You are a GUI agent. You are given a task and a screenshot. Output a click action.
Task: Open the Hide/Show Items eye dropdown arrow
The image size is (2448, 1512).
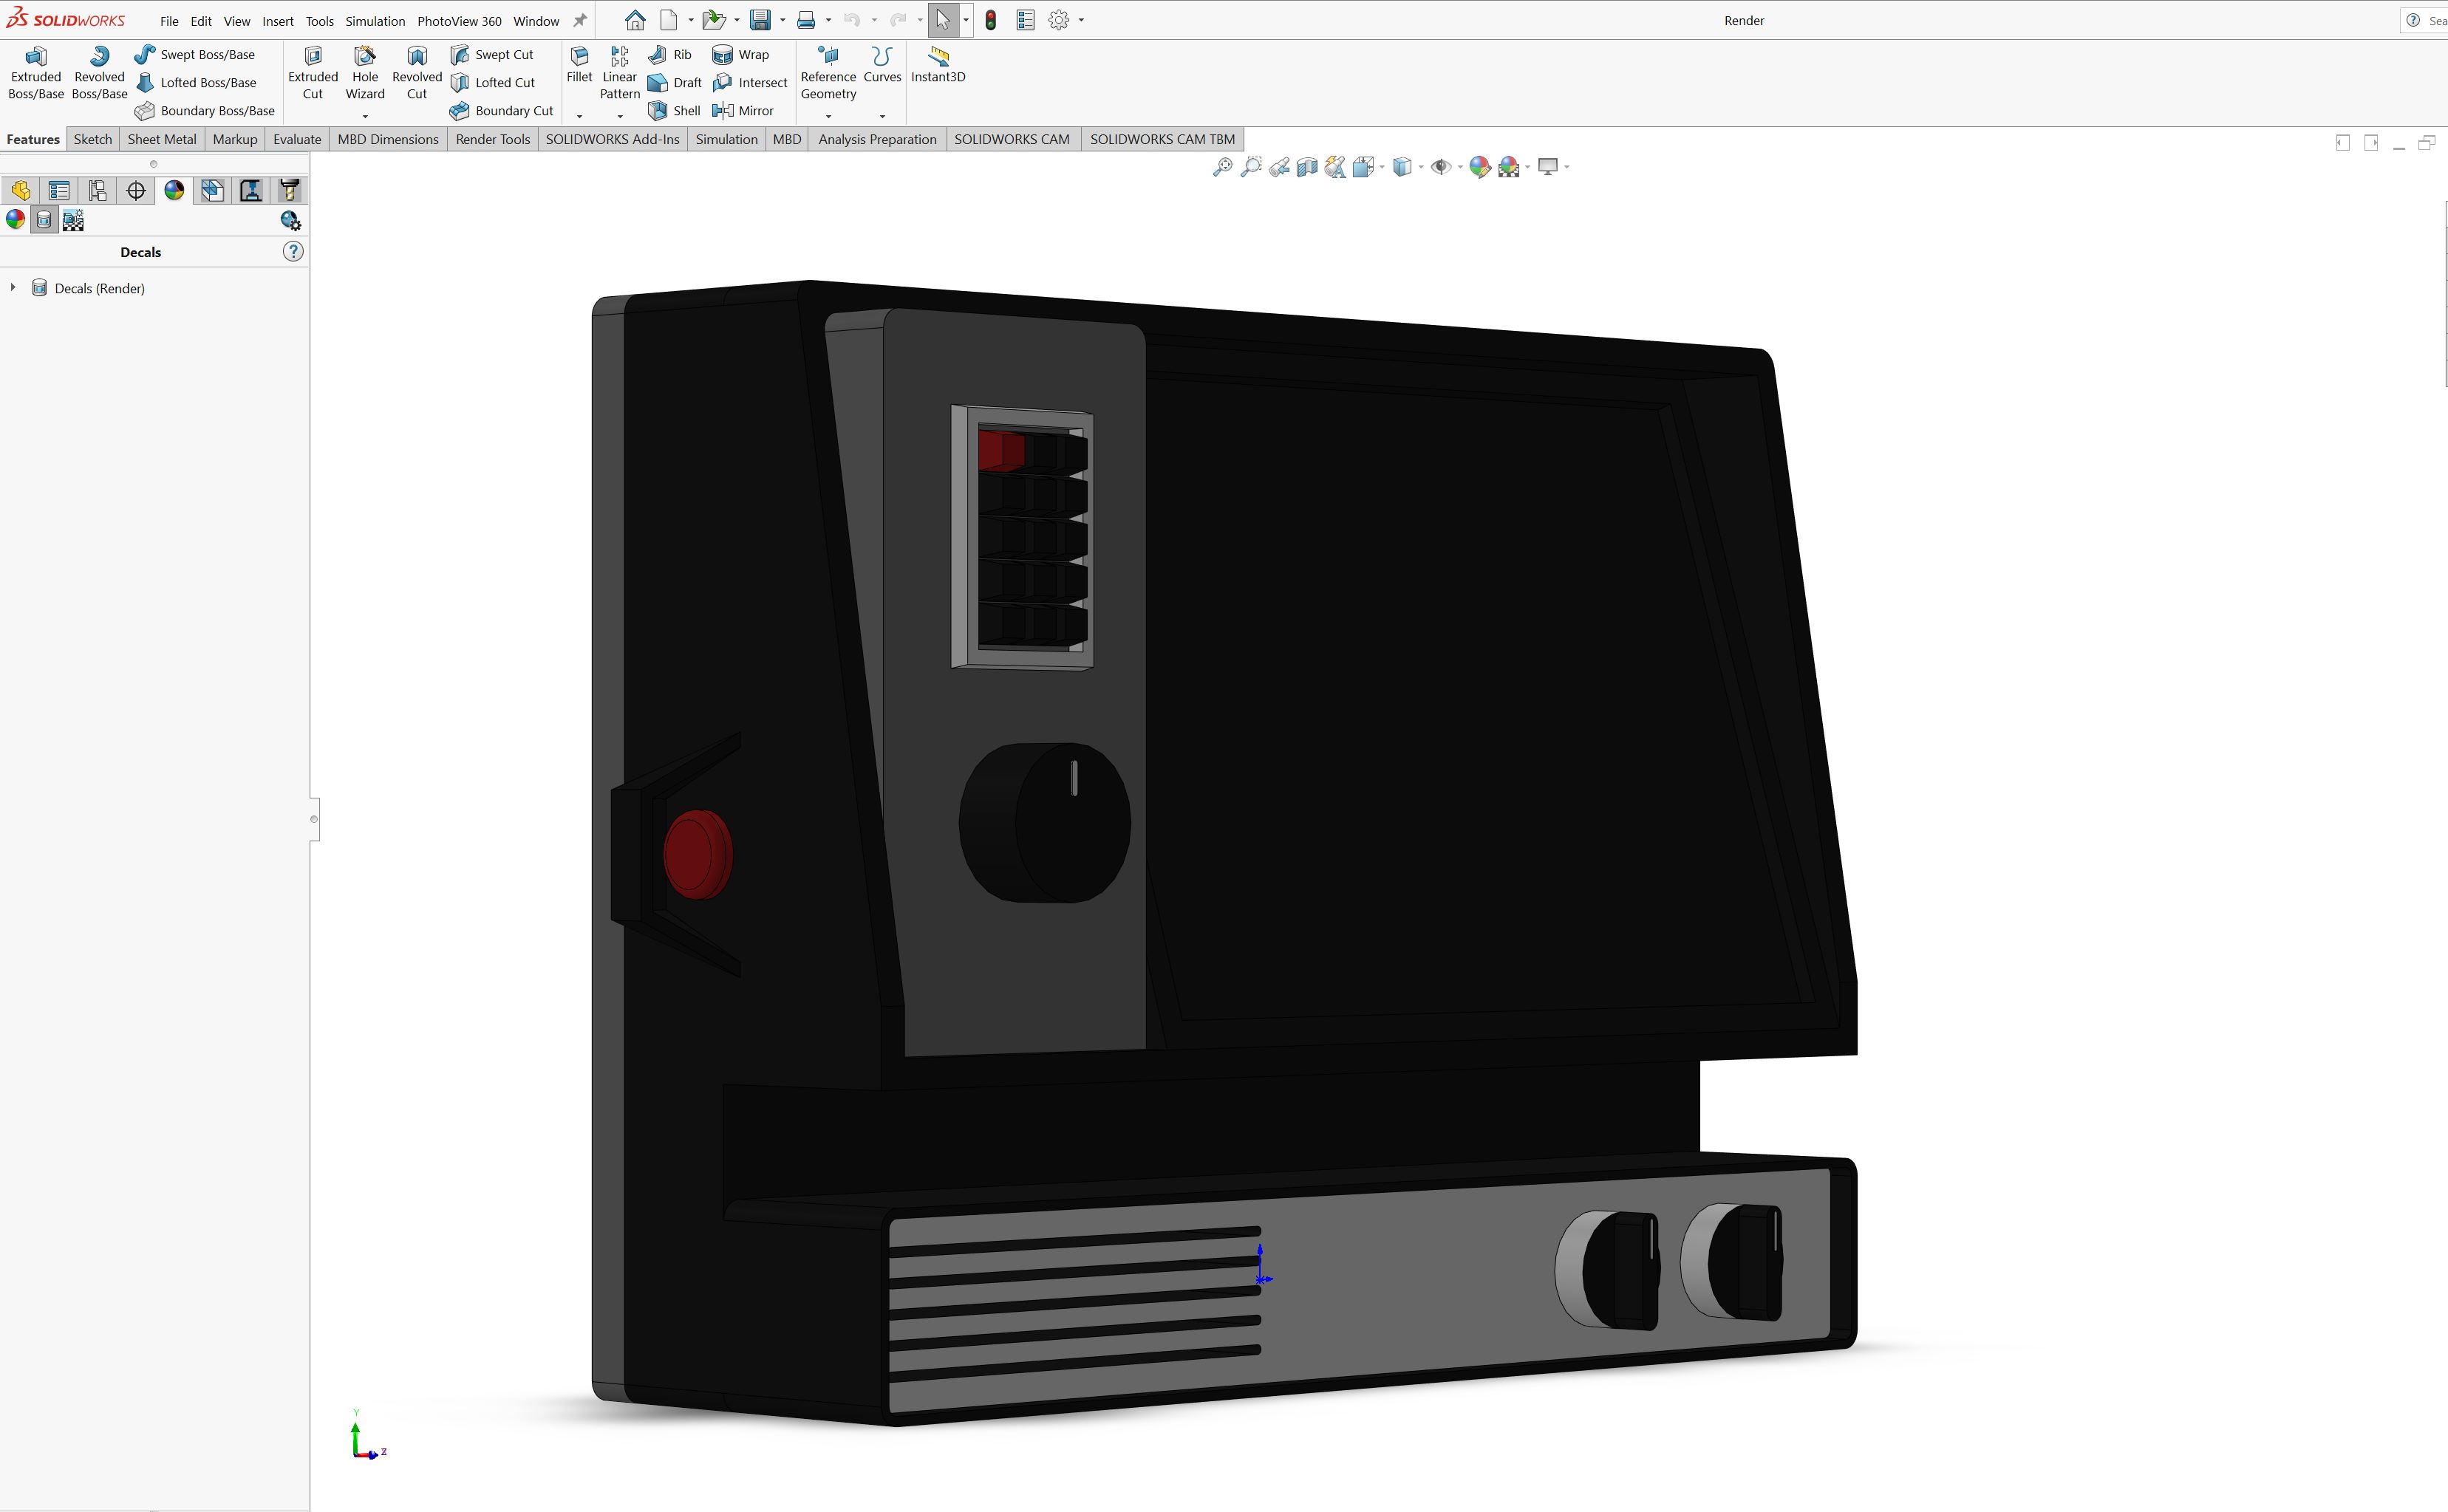1459,167
